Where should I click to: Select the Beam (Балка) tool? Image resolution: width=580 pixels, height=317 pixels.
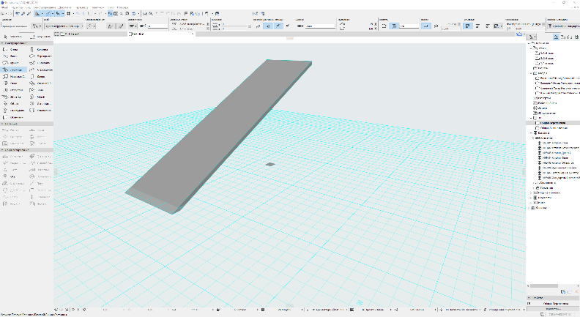(x=13, y=56)
